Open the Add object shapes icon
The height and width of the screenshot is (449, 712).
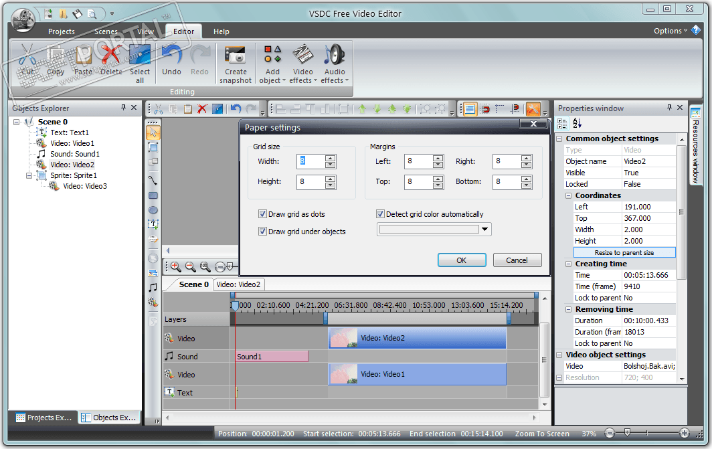click(272, 56)
